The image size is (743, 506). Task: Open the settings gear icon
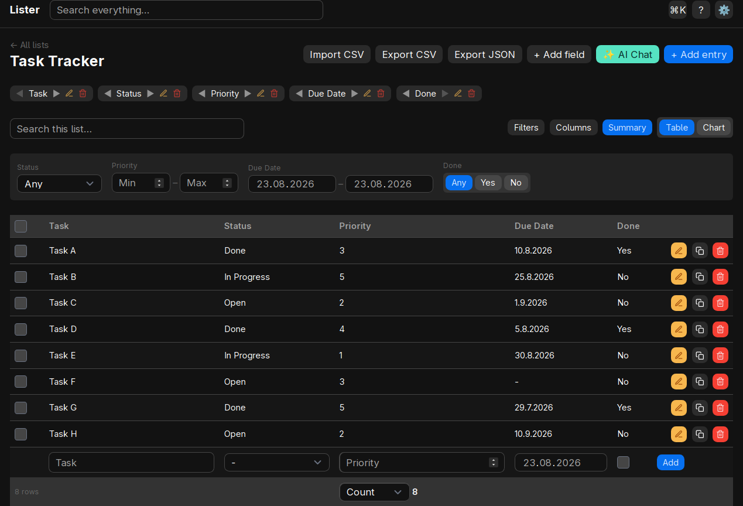pyautogui.click(x=724, y=9)
